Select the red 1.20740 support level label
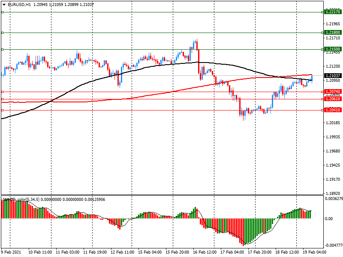This screenshot has width=343, height=257. click(x=333, y=92)
